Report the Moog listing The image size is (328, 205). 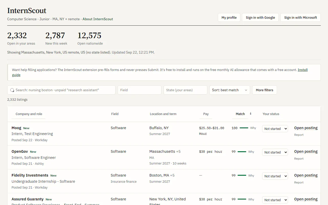click(x=299, y=135)
